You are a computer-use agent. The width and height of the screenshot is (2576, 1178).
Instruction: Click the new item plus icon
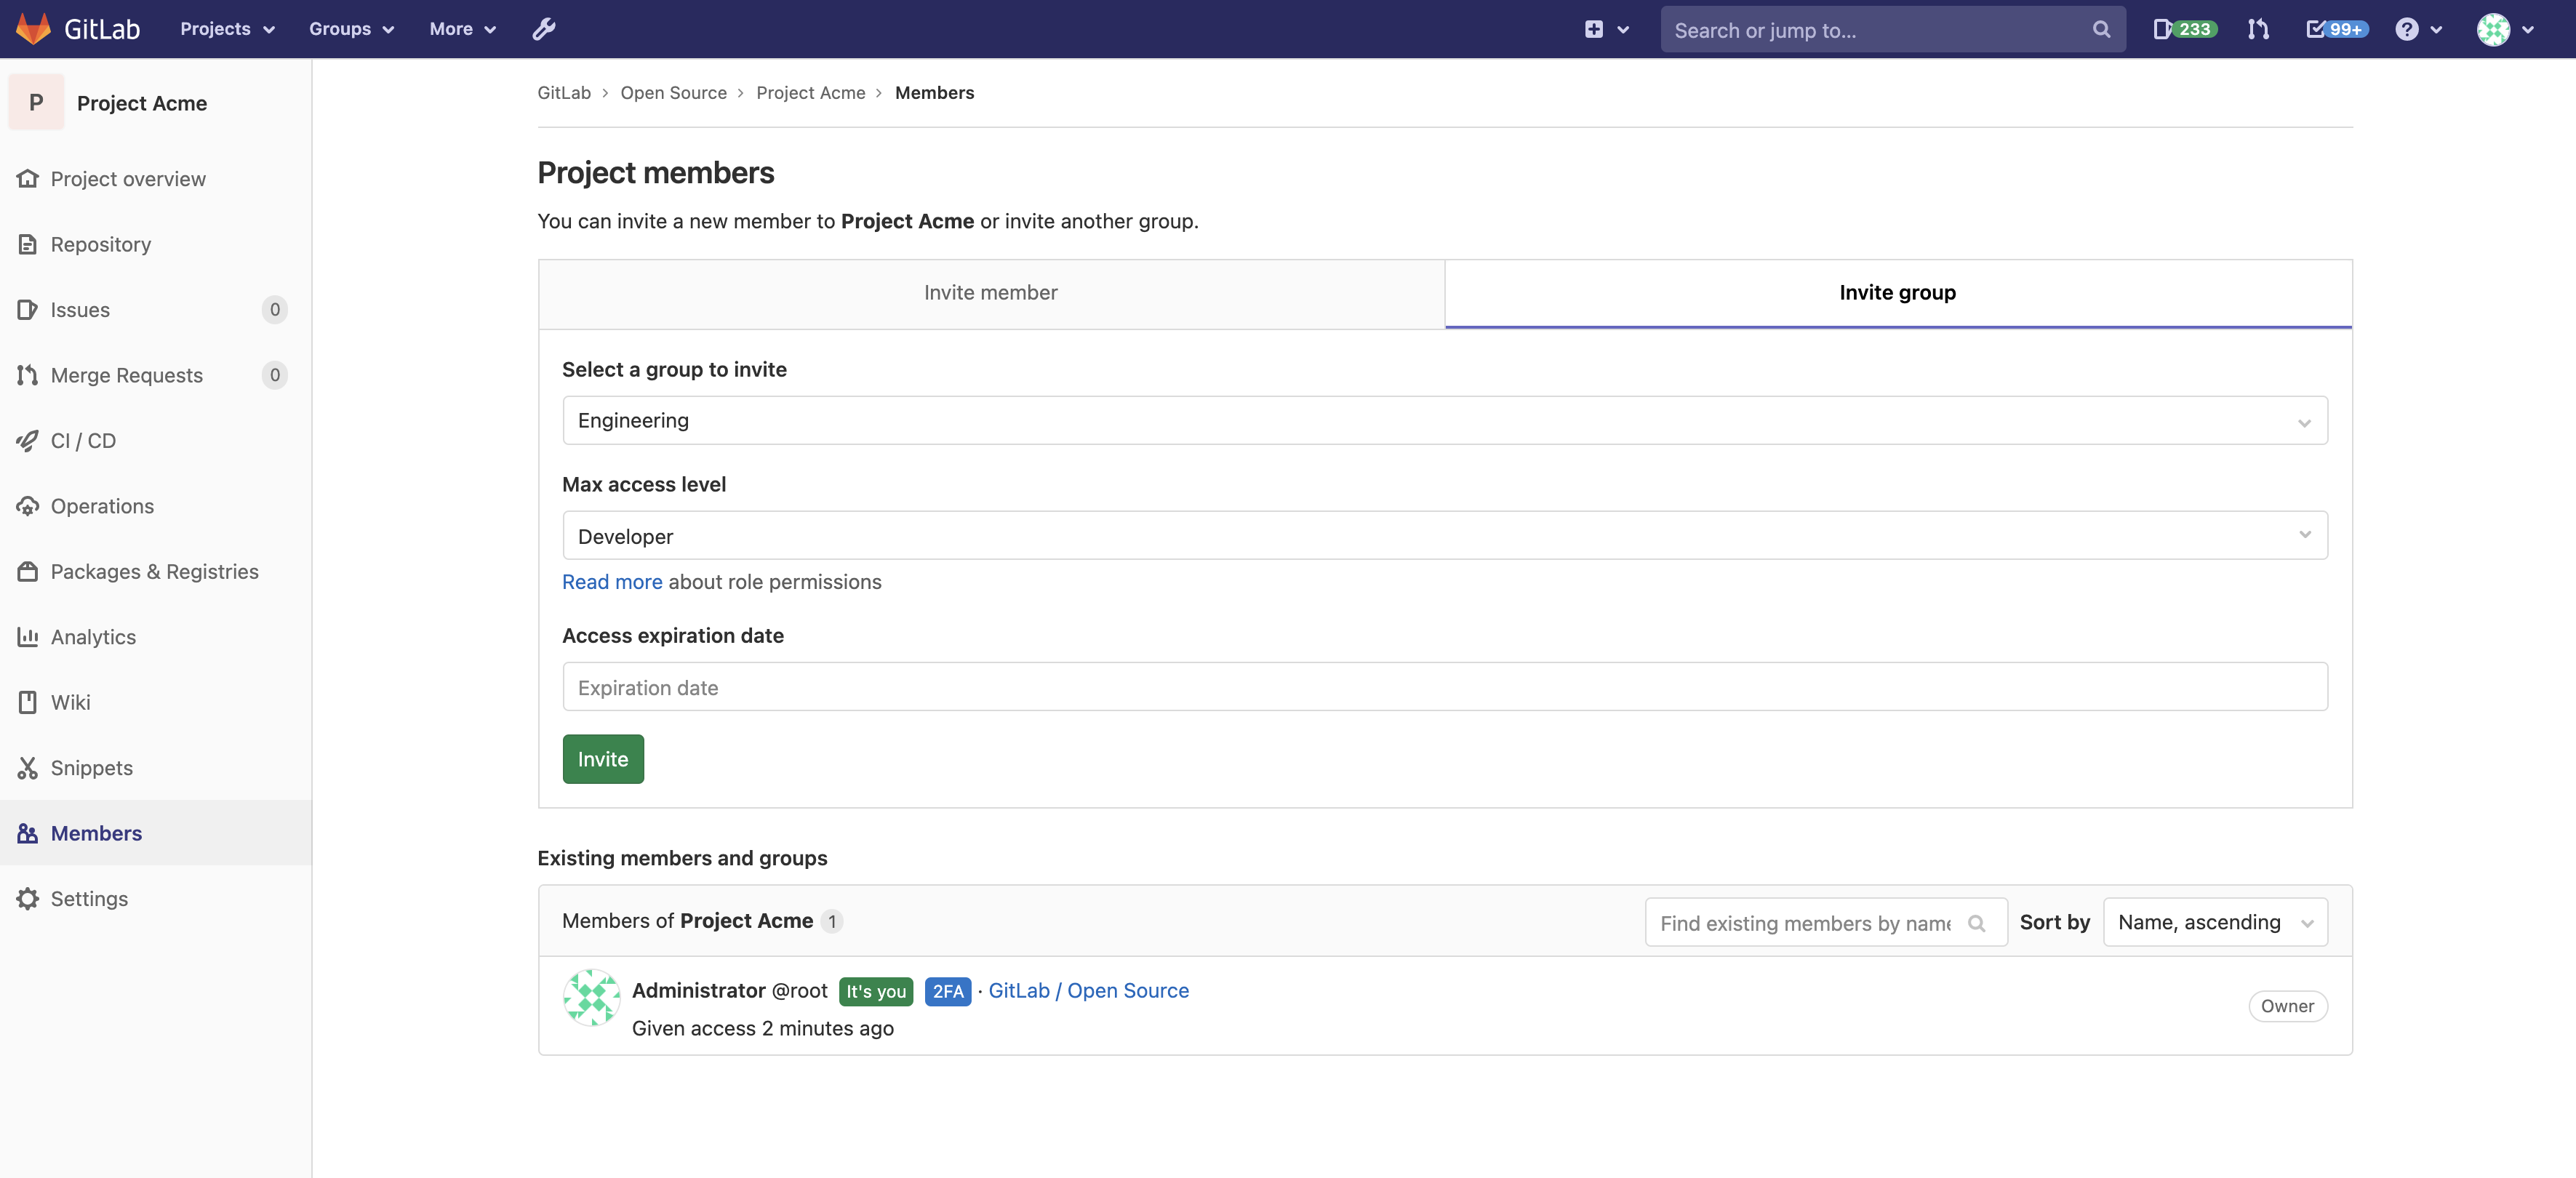click(1594, 29)
